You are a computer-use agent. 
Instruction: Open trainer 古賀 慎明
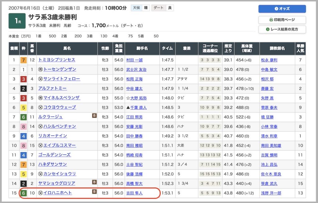[x=269, y=155]
